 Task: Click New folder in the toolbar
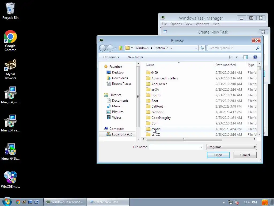[x=135, y=57]
